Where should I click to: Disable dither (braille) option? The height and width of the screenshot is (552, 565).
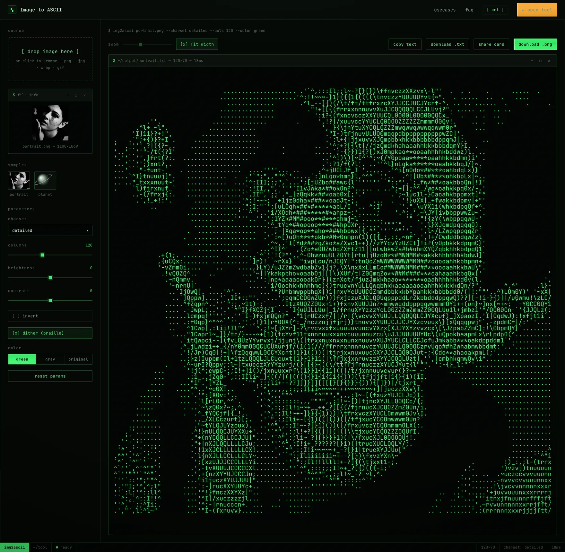pyautogui.click(x=50, y=333)
